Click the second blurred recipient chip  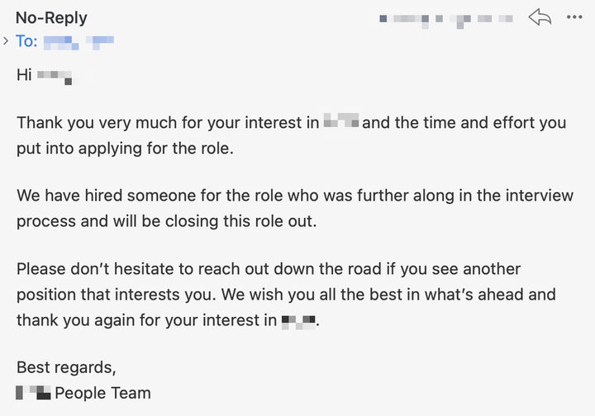pos(100,42)
